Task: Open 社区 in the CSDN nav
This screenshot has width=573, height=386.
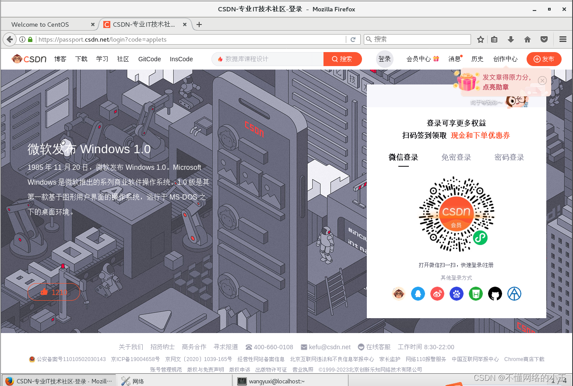Action: (x=123, y=59)
